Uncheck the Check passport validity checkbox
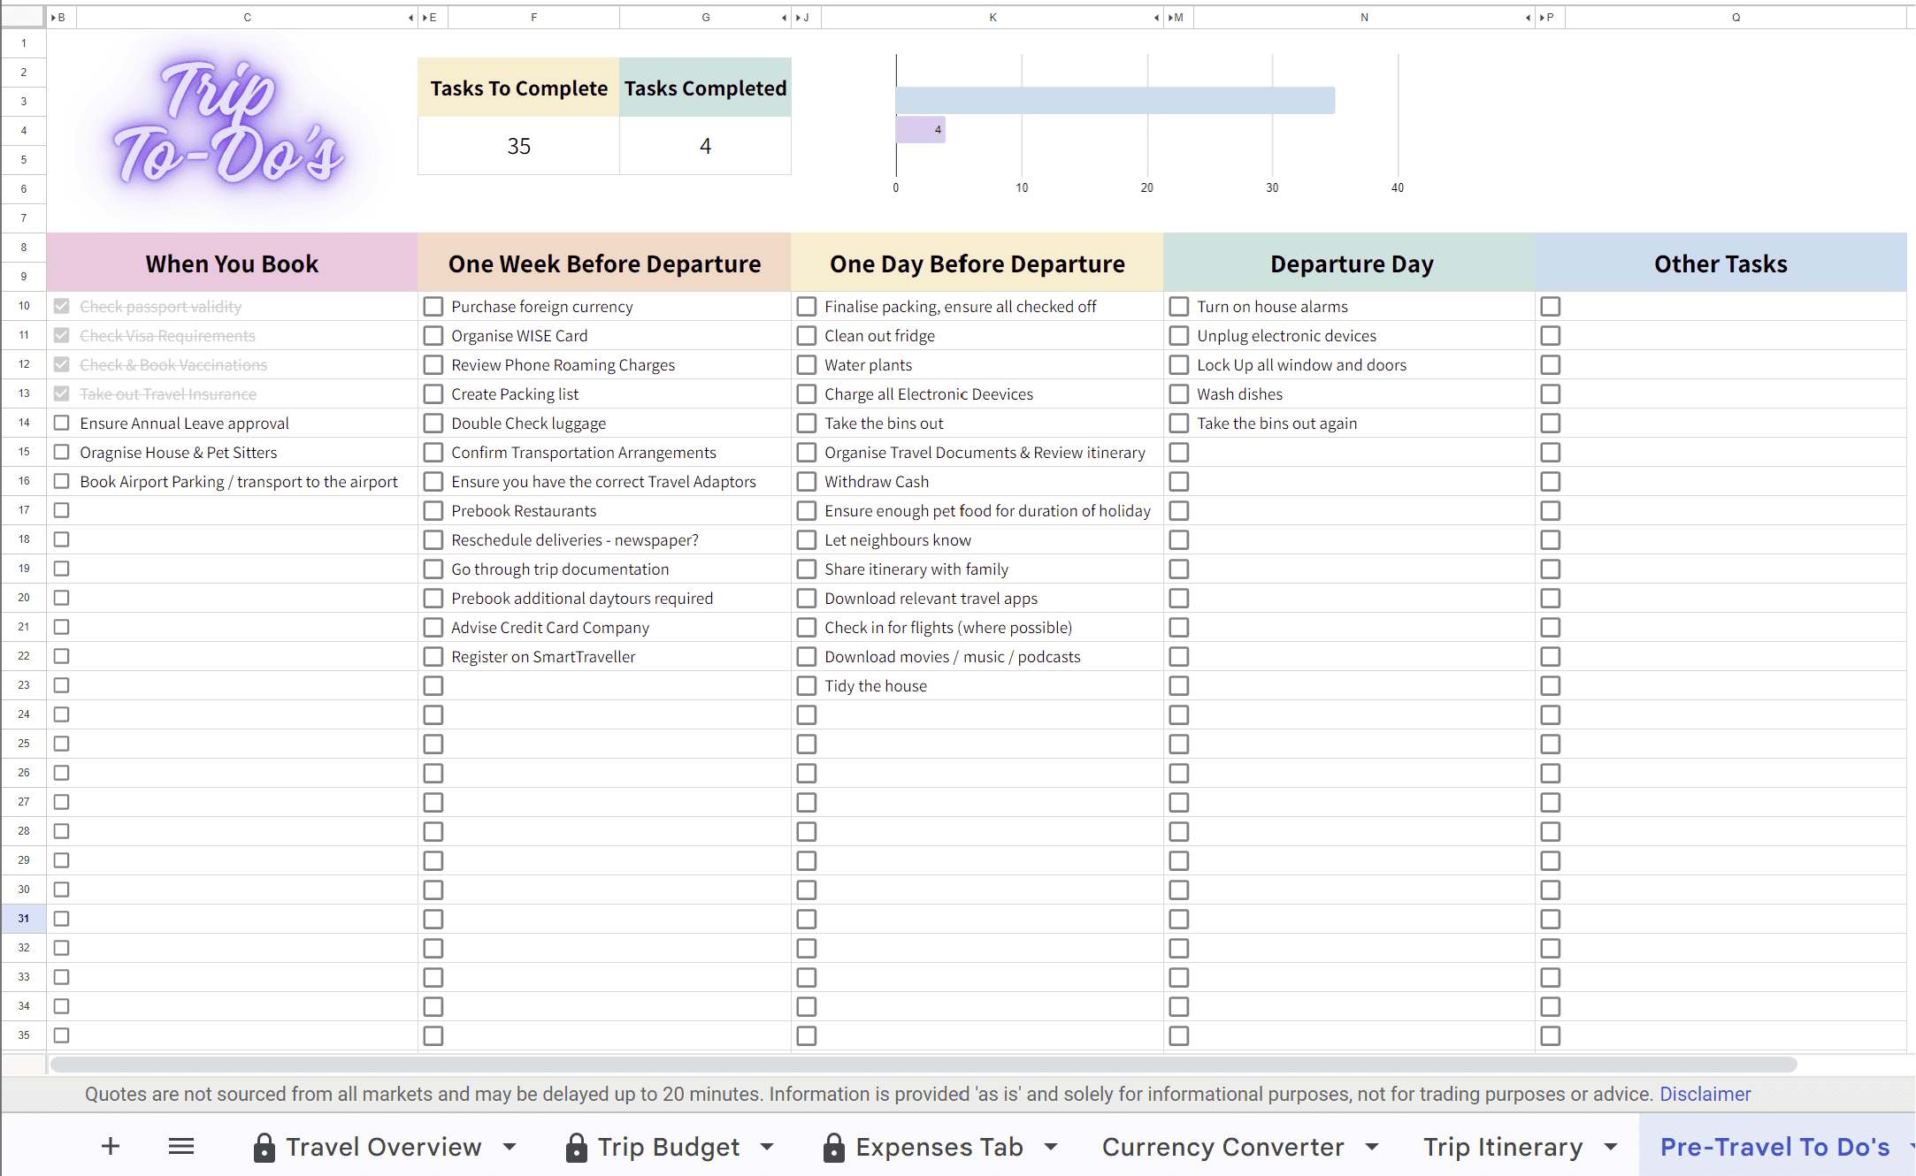 point(61,306)
